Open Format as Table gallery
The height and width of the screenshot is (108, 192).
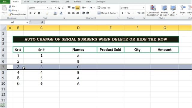pos(164,10)
